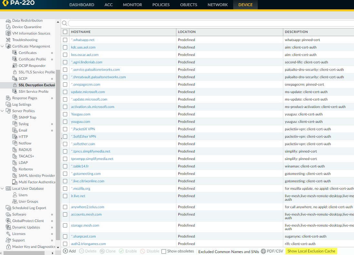The width and height of the screenshot is (354, 255).
Task: Click the Licenses key icon
Action: [x=8, y=234]
